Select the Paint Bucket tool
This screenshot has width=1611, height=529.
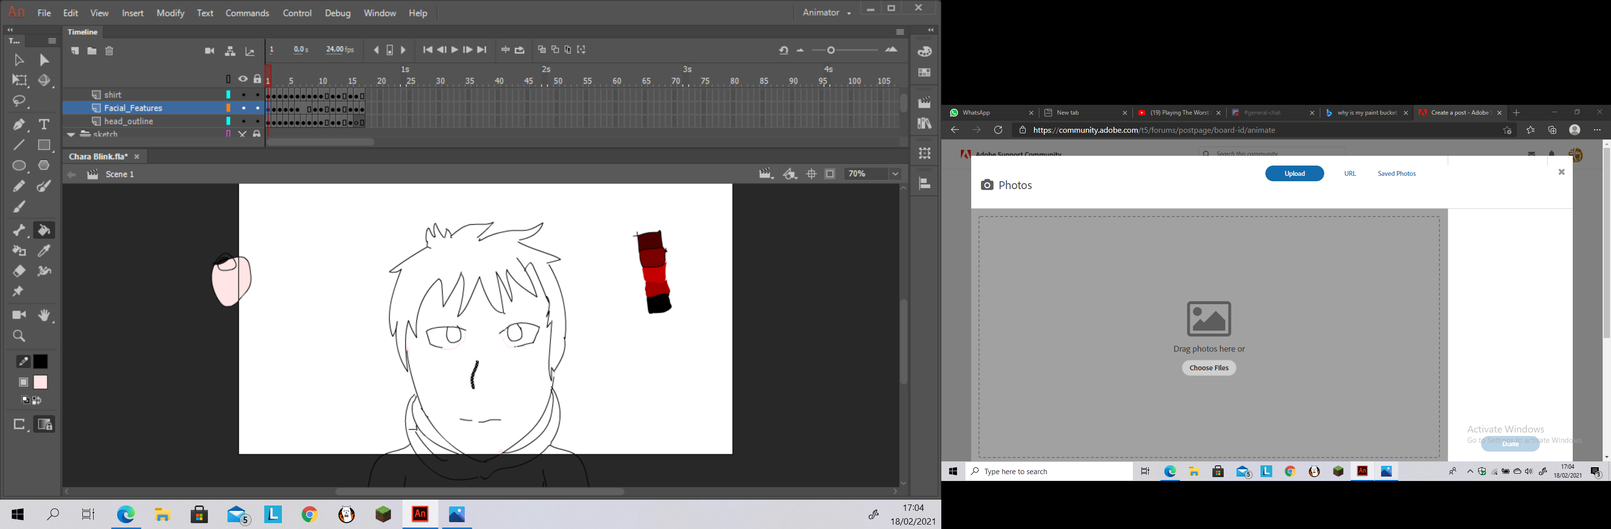(44, 230)
